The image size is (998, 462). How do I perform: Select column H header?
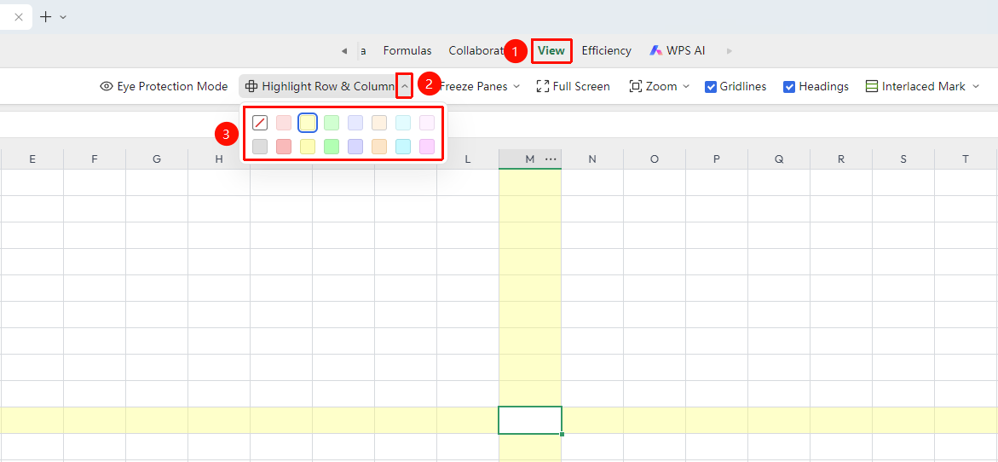click(219, 159)
